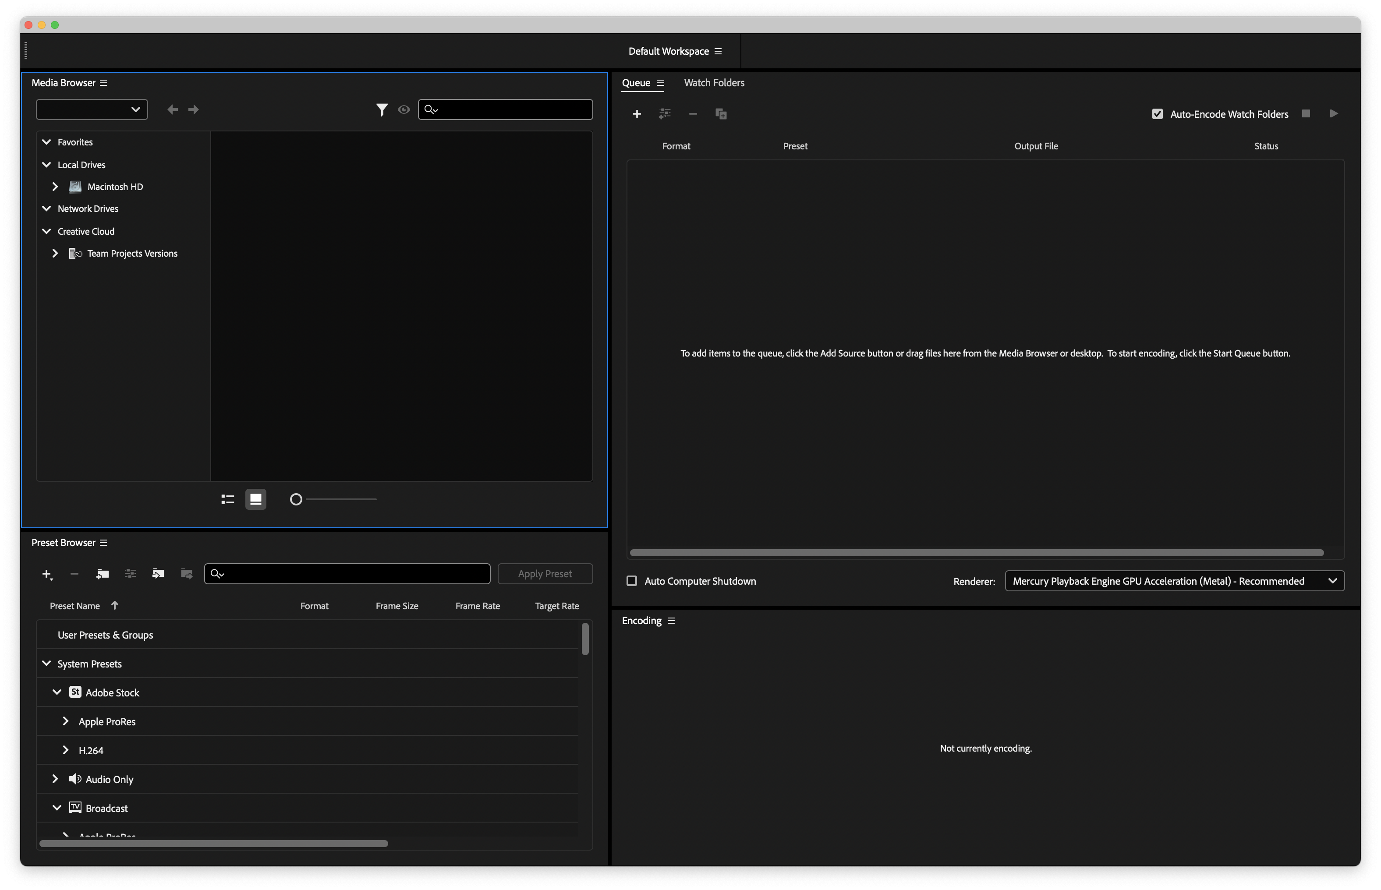The width and height of the screenshot is (1381, 890).
Task: Collapse the Adobe Stock preset group
Action: [57, 692]
